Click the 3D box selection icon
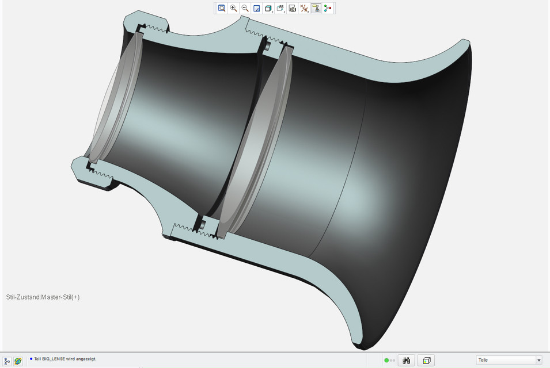 point(426,361)
